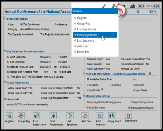The height and width of the screenshot is (131, 163).
Task: Click the Add Fee icon
Action: point(85,116)
